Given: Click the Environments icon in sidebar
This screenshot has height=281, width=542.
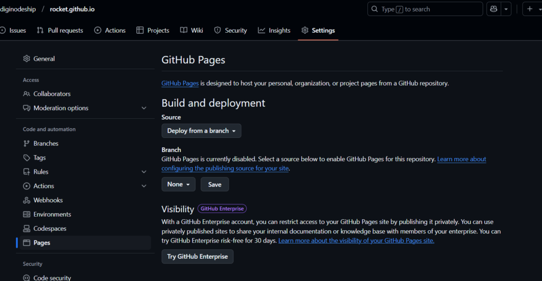Looking at the screenshot, I should coord(26,214).
